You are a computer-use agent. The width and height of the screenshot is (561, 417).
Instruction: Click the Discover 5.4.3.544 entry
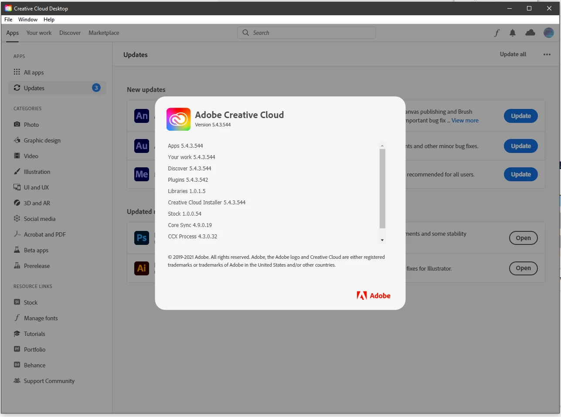click(190, 169)
